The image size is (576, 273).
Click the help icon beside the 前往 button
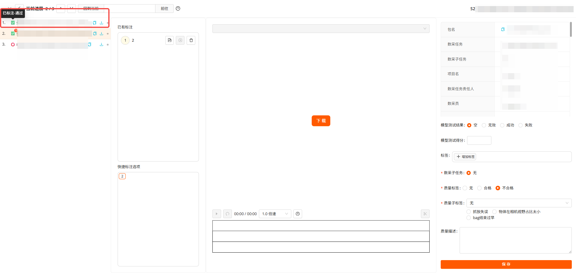click(x=178, y=9)
